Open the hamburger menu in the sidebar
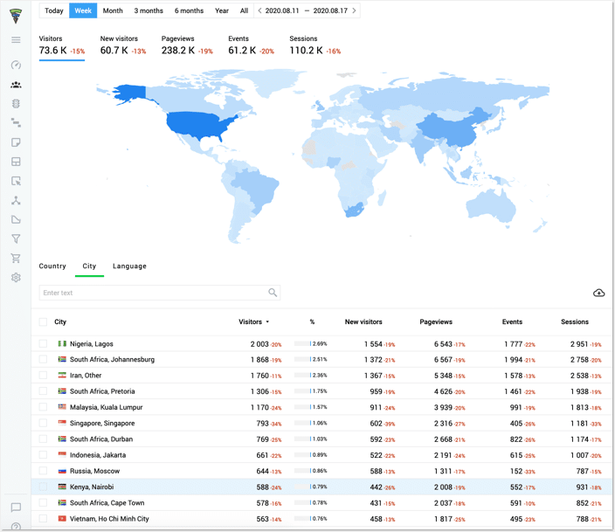 coord(16,40)
